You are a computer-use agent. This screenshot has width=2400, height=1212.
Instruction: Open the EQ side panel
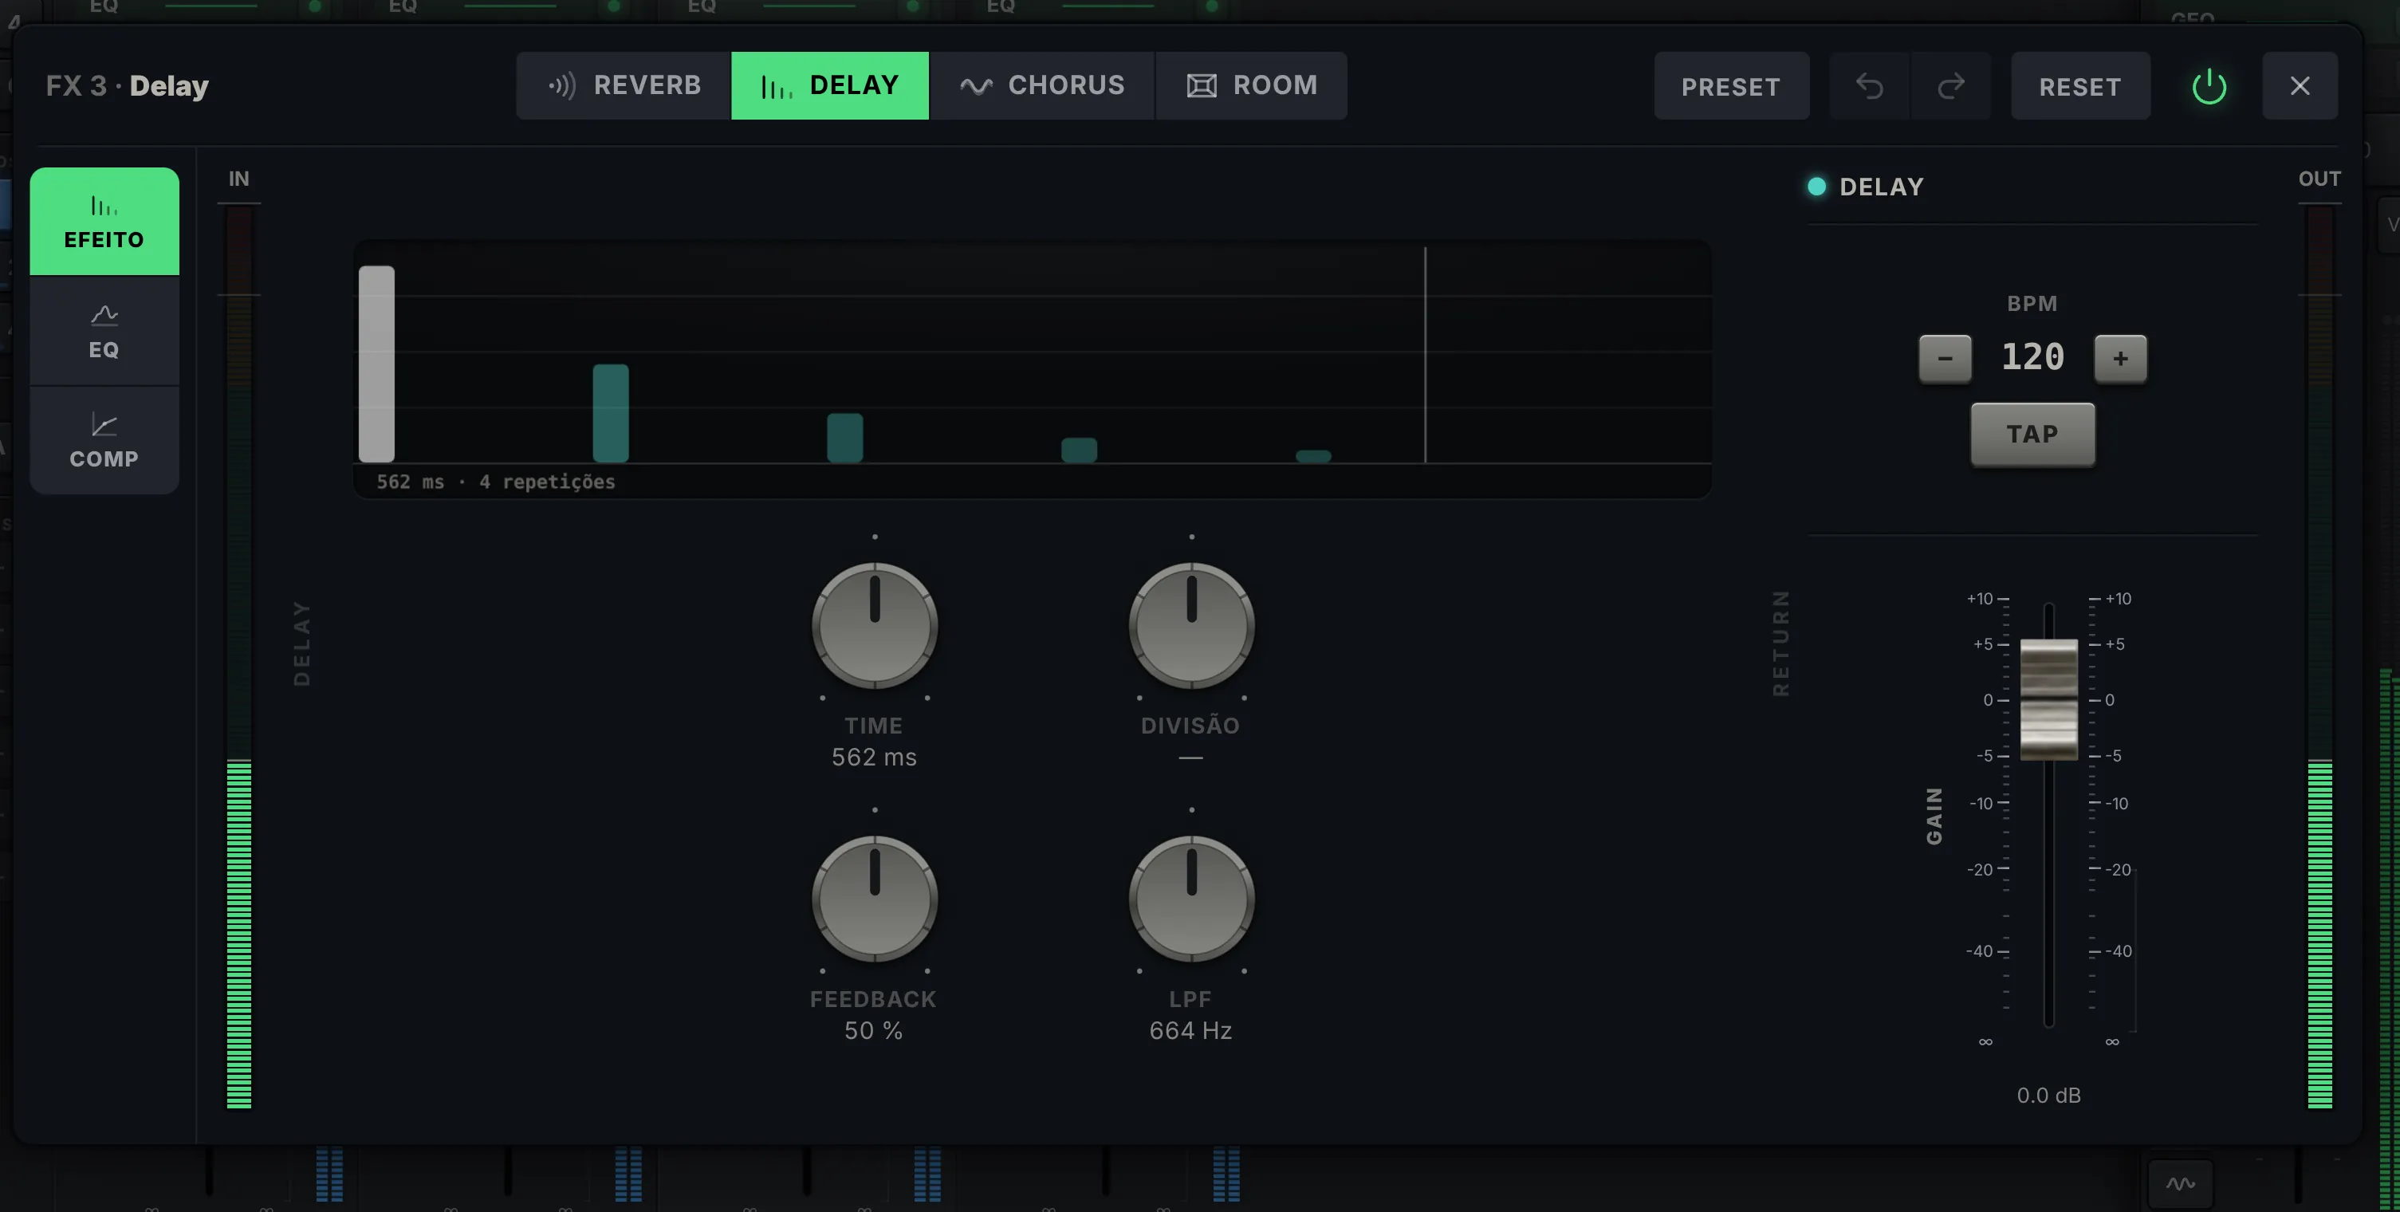pyautogui.click(x=104, y=331)
